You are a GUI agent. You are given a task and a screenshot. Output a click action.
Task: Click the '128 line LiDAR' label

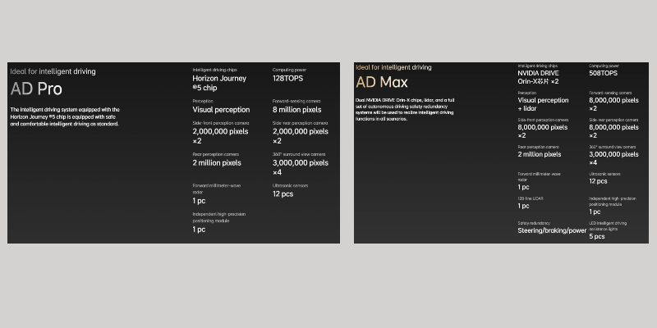(531, 198)
